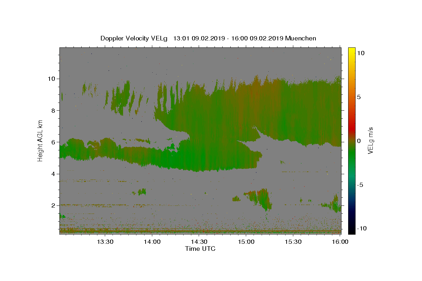
Task: Click the date range '13:01 09.02.2019 - 16:00 09.02.2019'
Action: click(x=228, y=38)
